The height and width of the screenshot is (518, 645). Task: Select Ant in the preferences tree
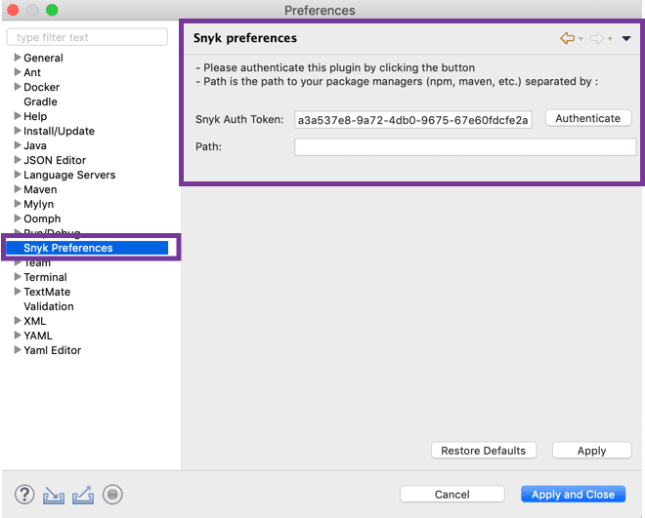(32, 72)
